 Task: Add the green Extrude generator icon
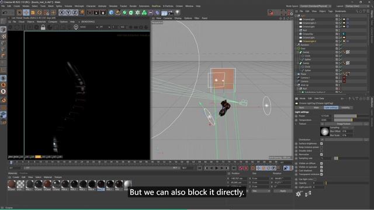(x=131, y=12)
